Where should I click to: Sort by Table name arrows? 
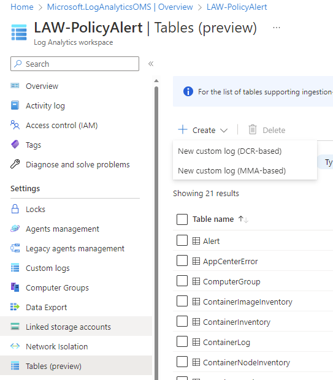(243, 219)
